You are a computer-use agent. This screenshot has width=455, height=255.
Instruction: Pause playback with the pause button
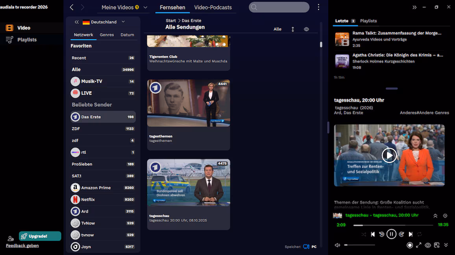pyautogui.click(x=391, y=234)
